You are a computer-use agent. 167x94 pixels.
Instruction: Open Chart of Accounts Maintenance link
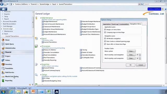point(54,24)
